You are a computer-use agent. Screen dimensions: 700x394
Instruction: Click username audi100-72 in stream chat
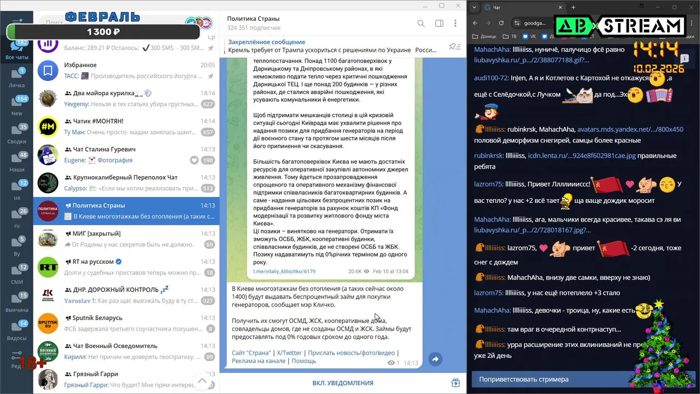click(x=492, y=78)
